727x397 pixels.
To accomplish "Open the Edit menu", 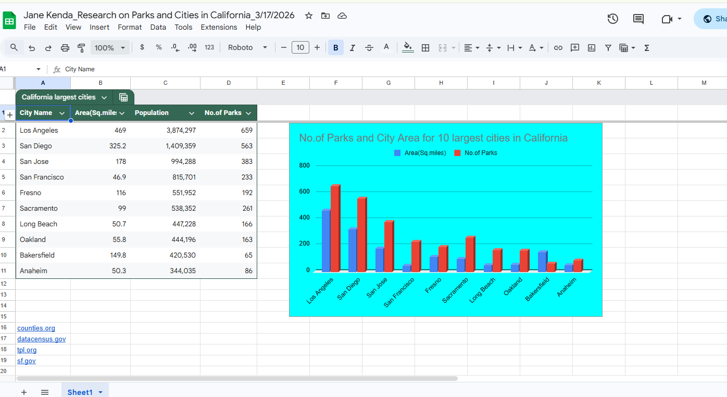I will click(51, 27).
